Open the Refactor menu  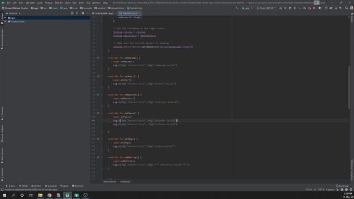[59, 3]
